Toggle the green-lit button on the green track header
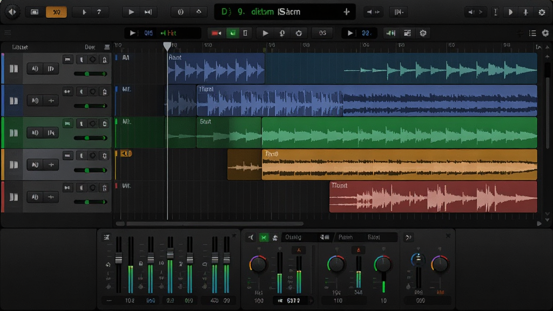 coord(68,124)
